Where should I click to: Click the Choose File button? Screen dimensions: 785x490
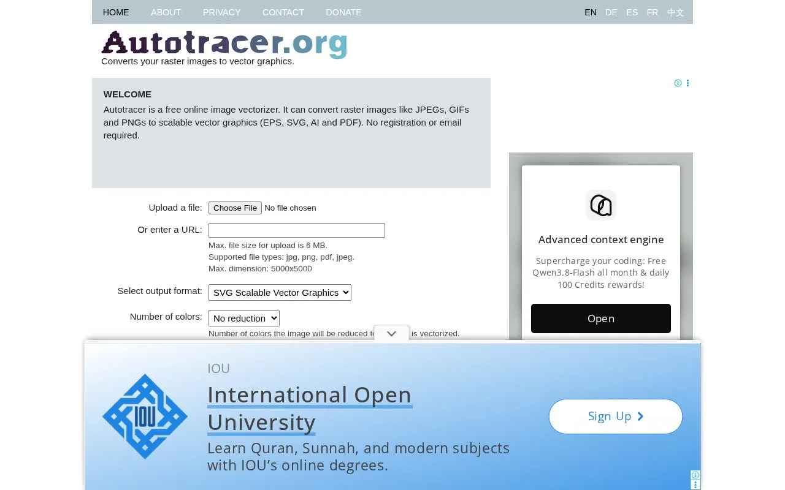[235, 208]
